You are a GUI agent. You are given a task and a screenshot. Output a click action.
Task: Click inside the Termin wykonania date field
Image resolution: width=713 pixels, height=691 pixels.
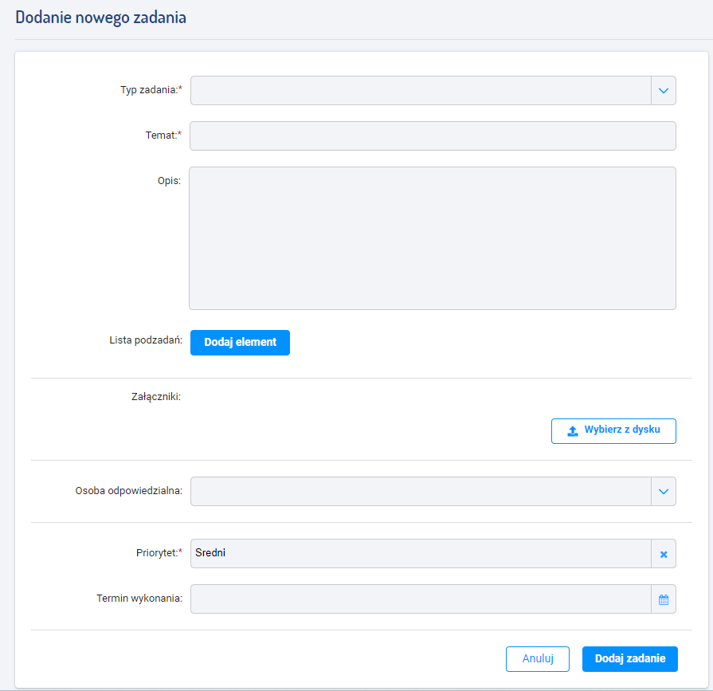coord(421,599)
